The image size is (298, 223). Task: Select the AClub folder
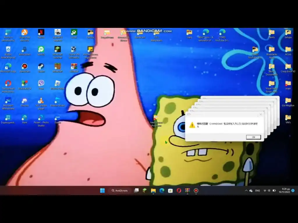point(288,51)
